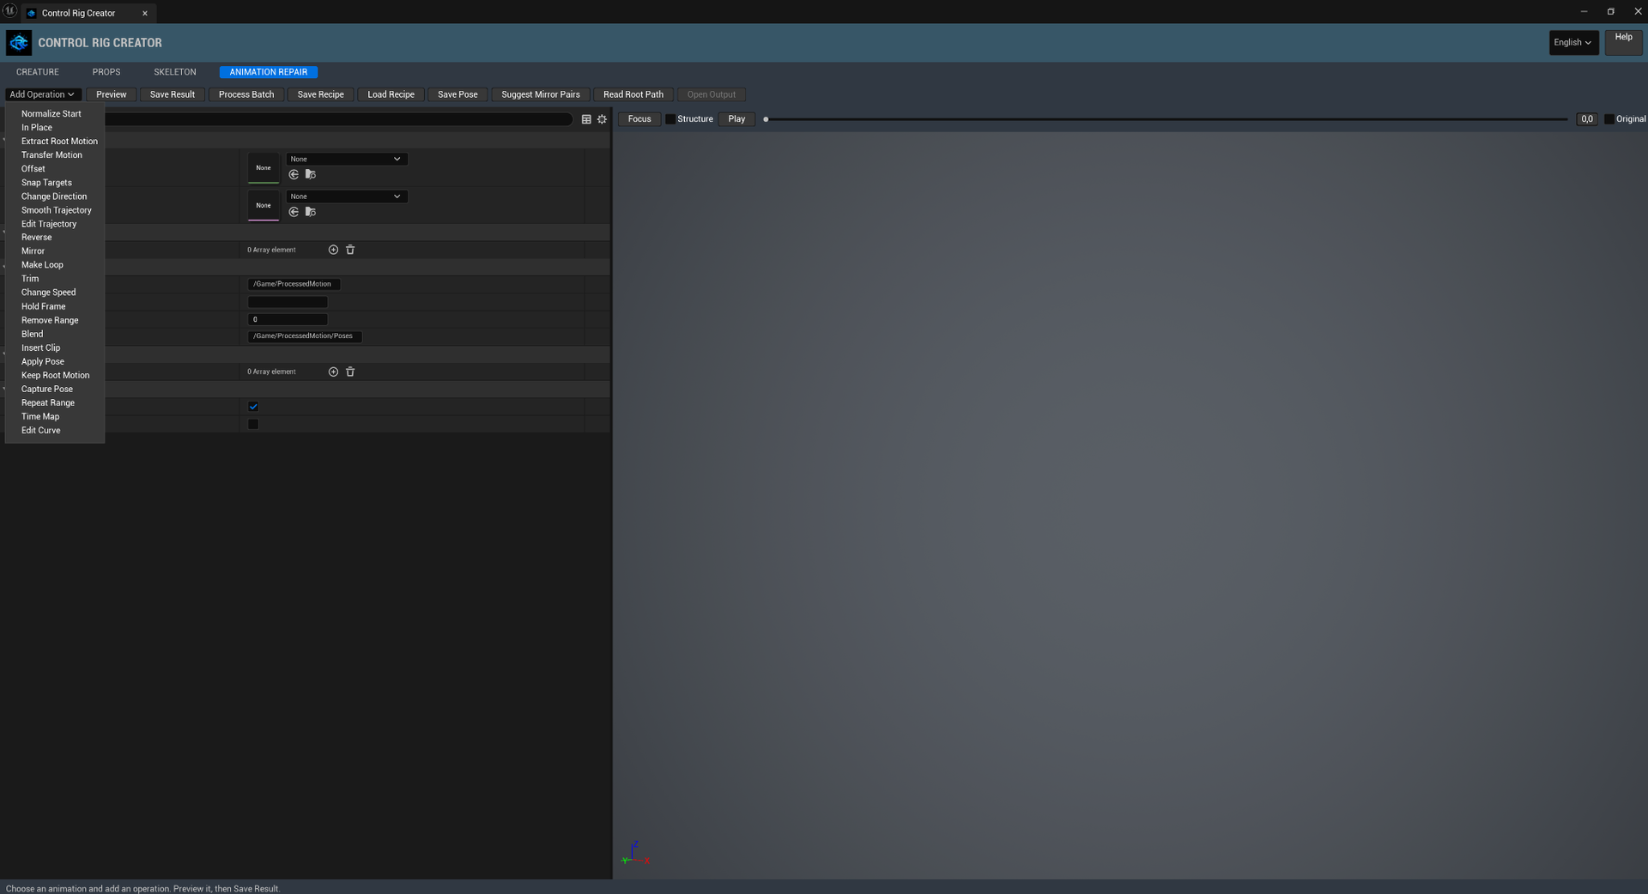Browse to asset icon for green-underlined slot
This screenshot has height=894, width=1648.
click(311, 174)
